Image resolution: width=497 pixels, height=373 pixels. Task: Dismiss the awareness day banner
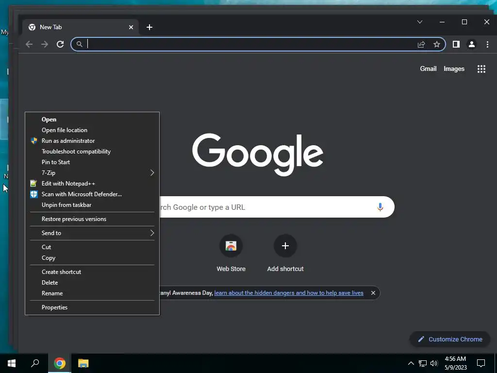[373, 293]
